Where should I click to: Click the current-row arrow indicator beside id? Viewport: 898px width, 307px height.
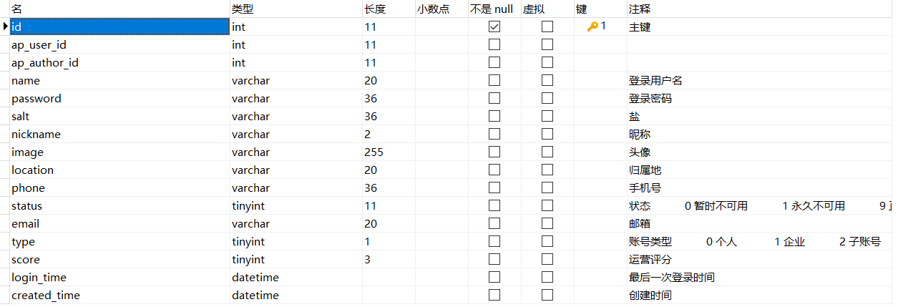(x=6, y=26)
